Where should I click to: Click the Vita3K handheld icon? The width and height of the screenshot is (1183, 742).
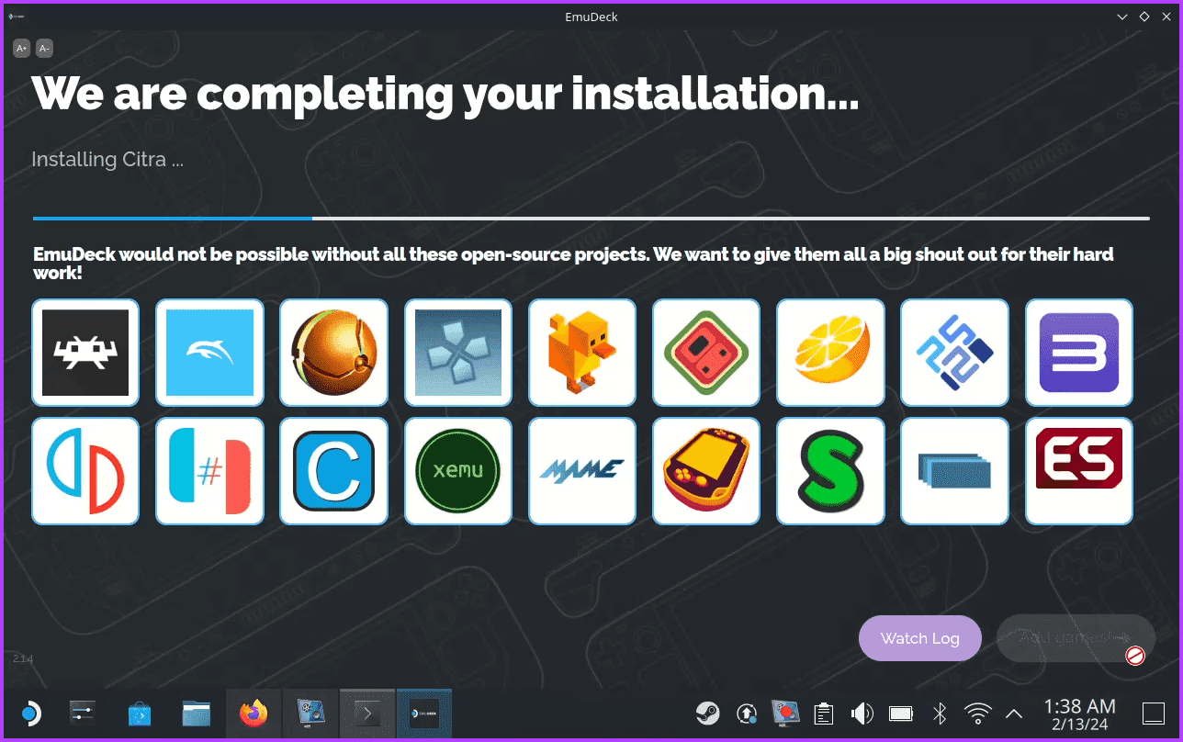coord(706,471)
